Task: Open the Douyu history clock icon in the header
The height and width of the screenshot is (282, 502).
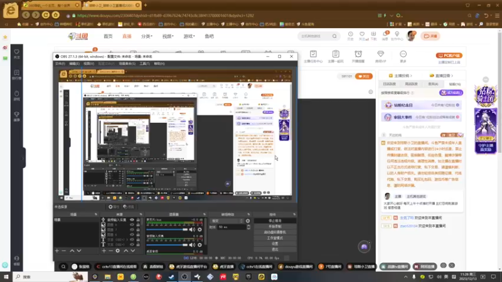Action: click(351, 36)
